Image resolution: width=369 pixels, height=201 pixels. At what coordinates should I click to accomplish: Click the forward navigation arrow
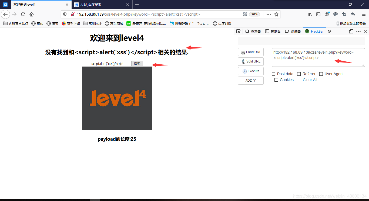(x=14, y=14)
